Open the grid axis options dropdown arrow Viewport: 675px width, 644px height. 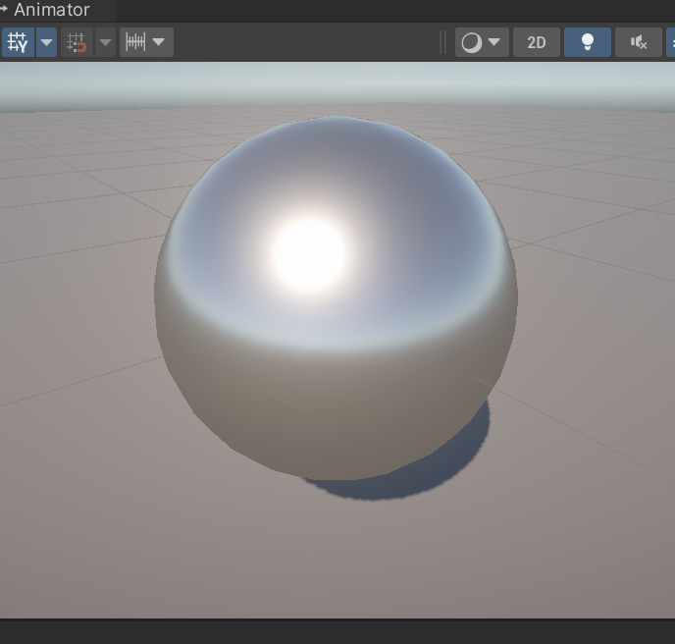point(46,42)
